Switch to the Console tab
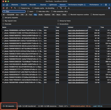 24,5
